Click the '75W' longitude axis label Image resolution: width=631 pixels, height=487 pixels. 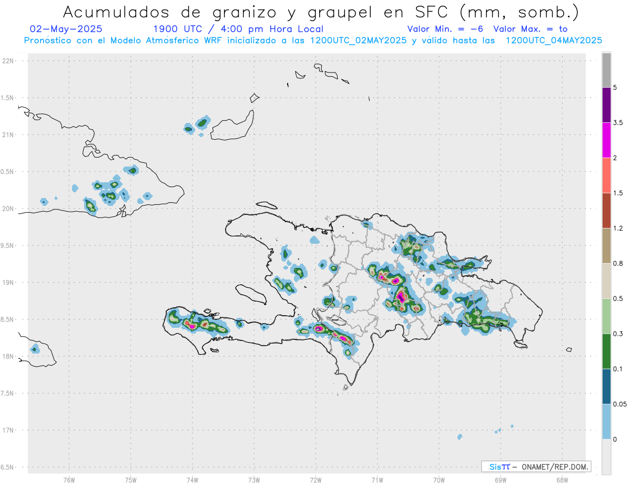click(131, 480)
